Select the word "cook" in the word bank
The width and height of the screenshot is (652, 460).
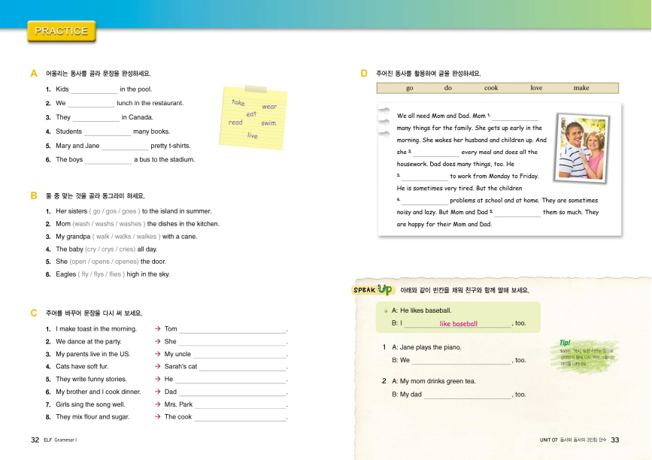pyautogui.click(x=491, y=89)
